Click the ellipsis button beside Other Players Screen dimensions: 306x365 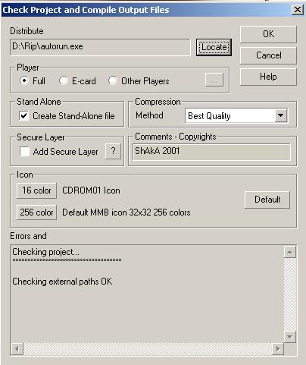(x=214, y=80)
